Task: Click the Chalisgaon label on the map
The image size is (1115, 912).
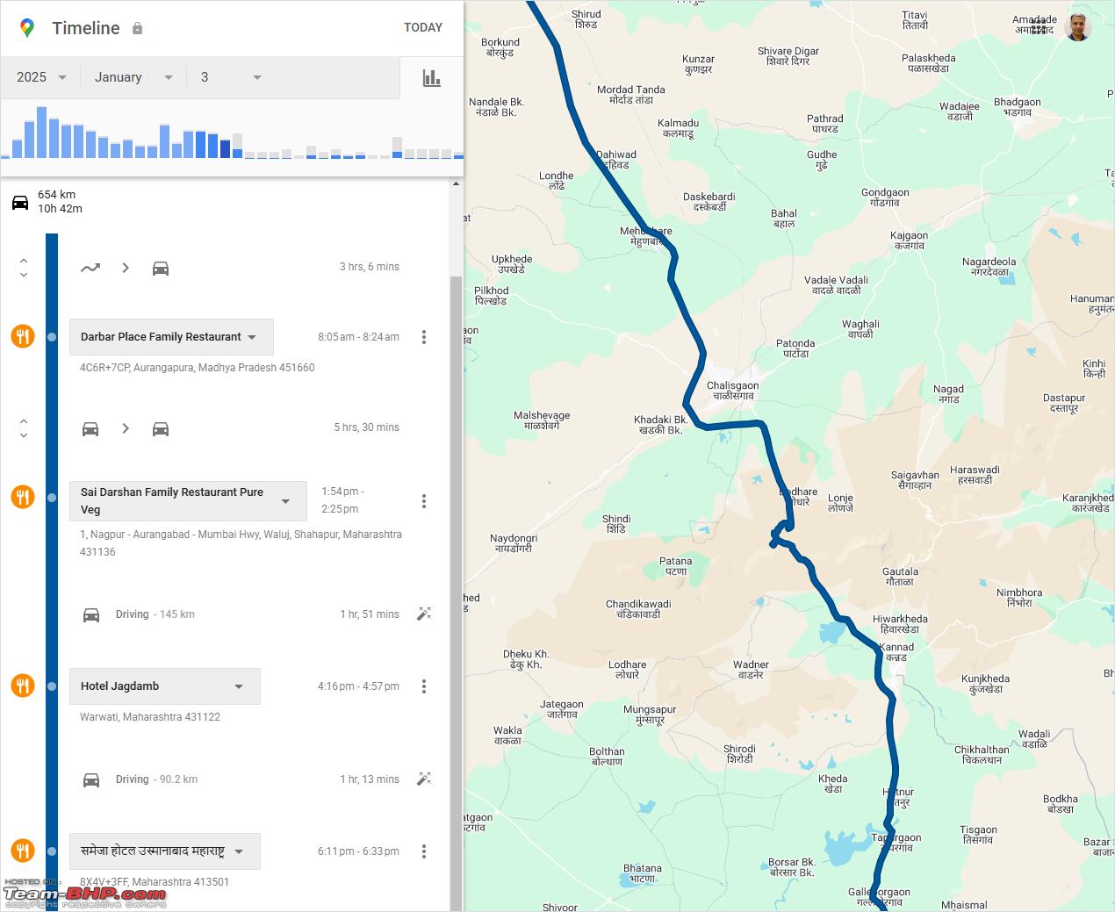Action: [x=733, y=391]
